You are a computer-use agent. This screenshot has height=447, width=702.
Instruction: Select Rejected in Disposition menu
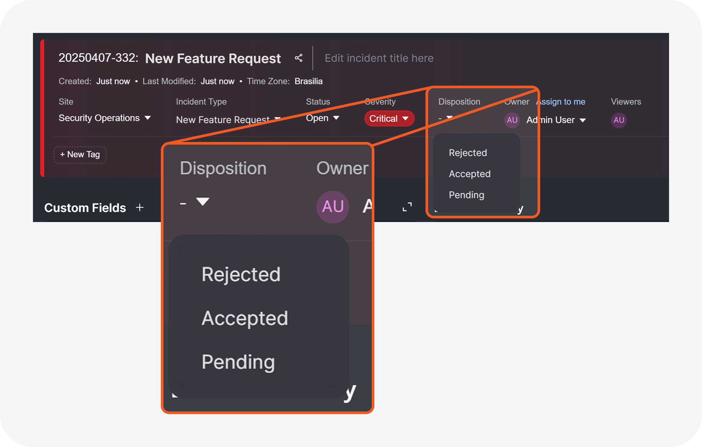pos(468,153)
